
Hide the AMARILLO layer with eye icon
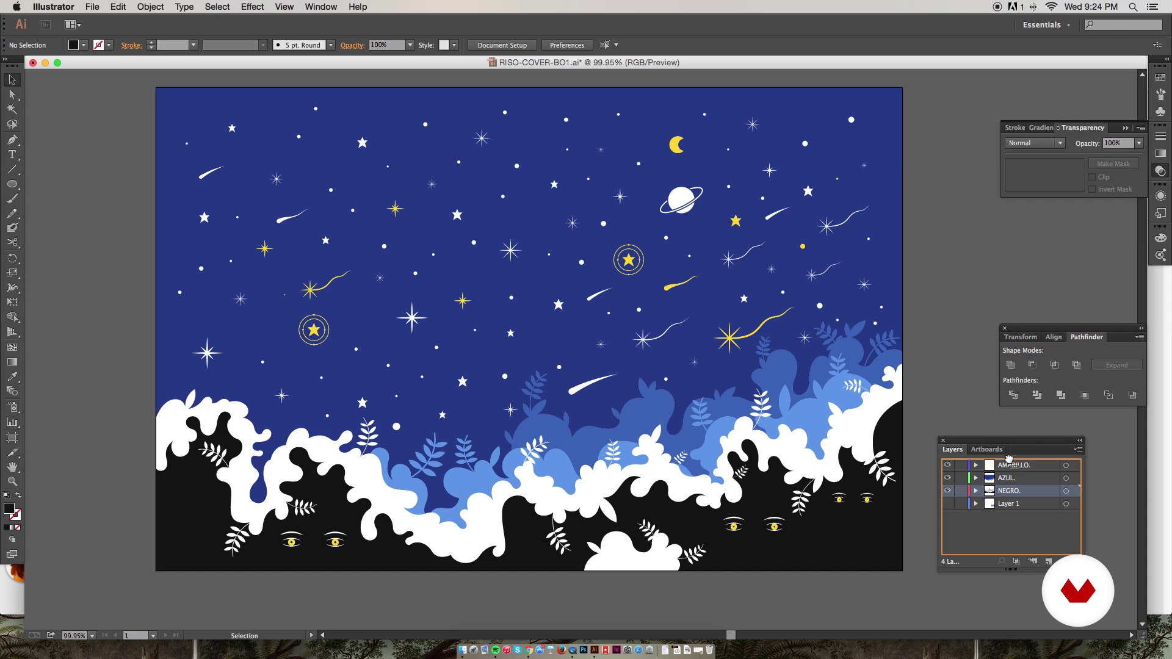tap(947, 465)
